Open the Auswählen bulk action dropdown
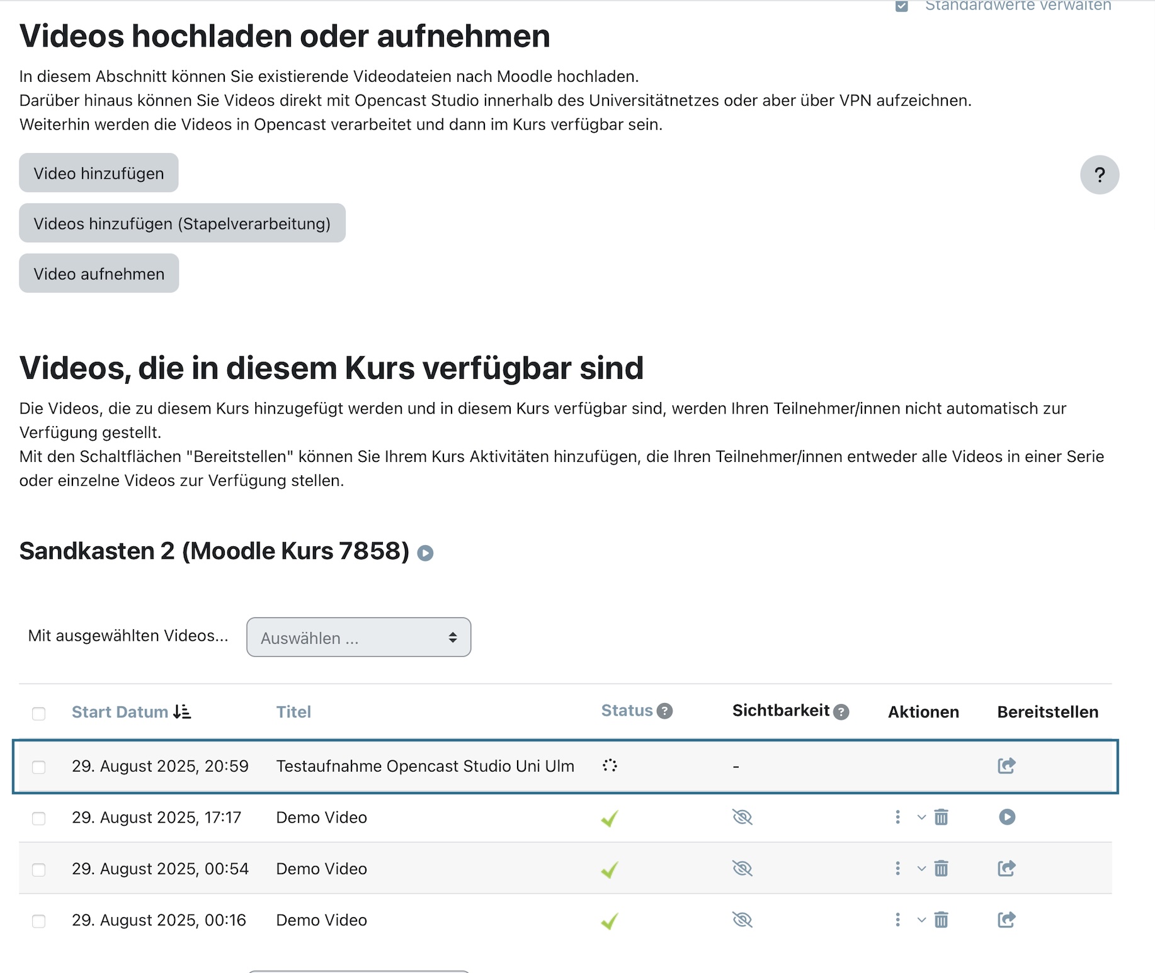Screen dimensions: 1155x973 pyautogui.click(x=358, y=637)
